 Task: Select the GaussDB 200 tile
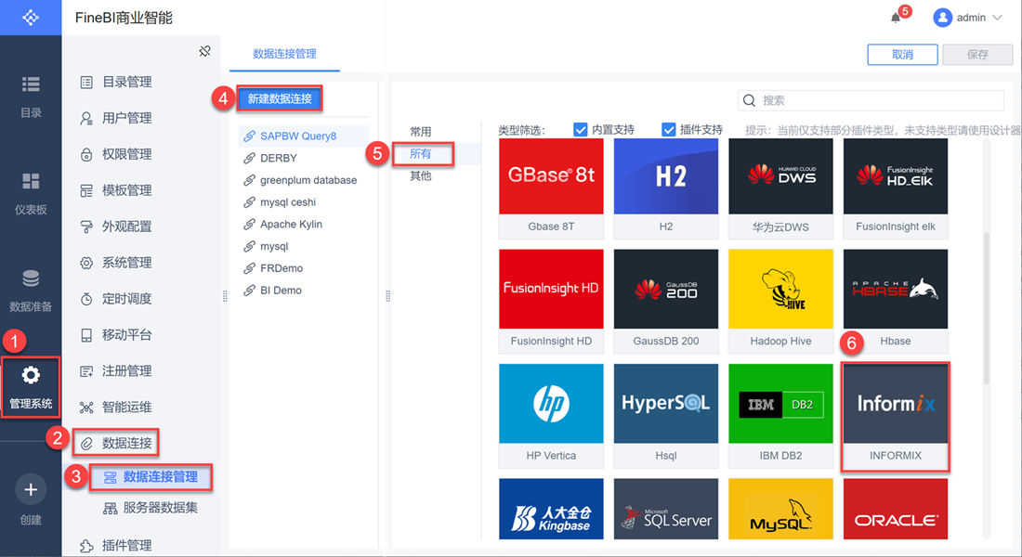(666, 301)
